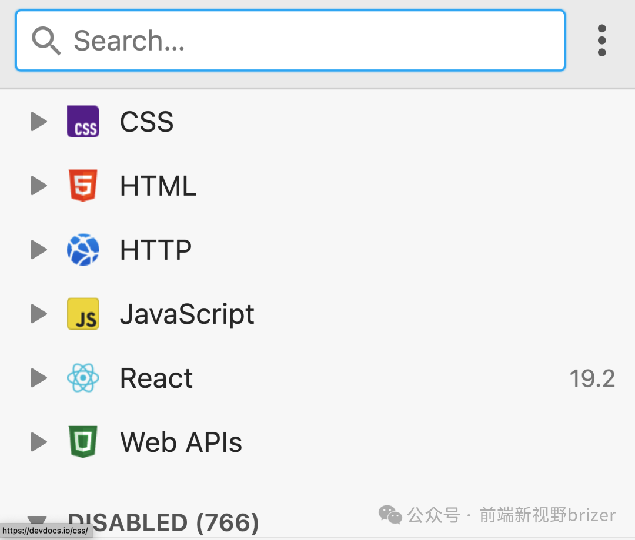Click the blue HTTP globe icon
635x540 pixels.
pyautogui.click(x=83, y=250)
